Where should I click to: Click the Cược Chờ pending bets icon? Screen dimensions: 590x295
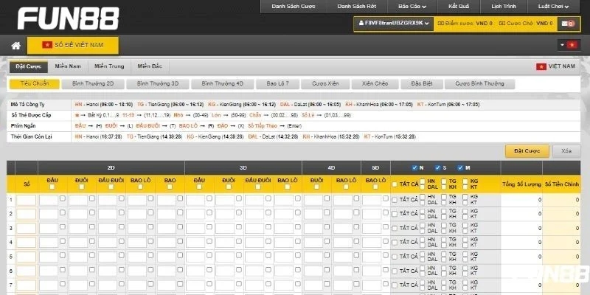(502, 24)
